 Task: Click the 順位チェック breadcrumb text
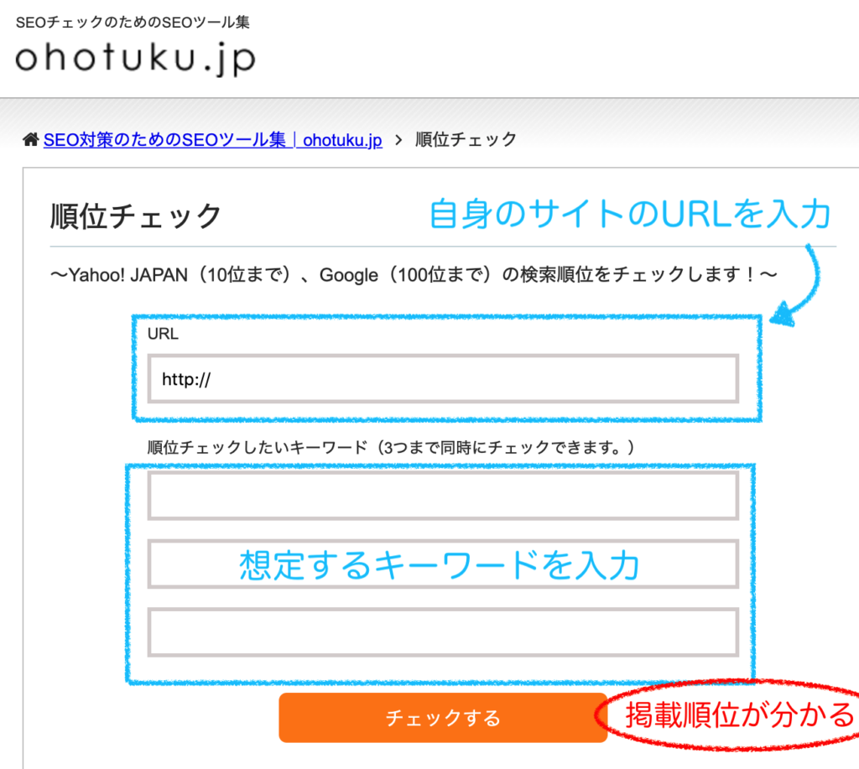point(466,140)
